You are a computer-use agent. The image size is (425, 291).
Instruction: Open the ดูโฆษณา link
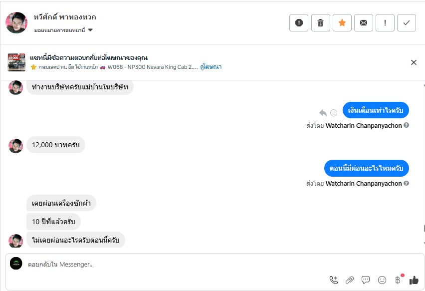[x=211, y=67]
